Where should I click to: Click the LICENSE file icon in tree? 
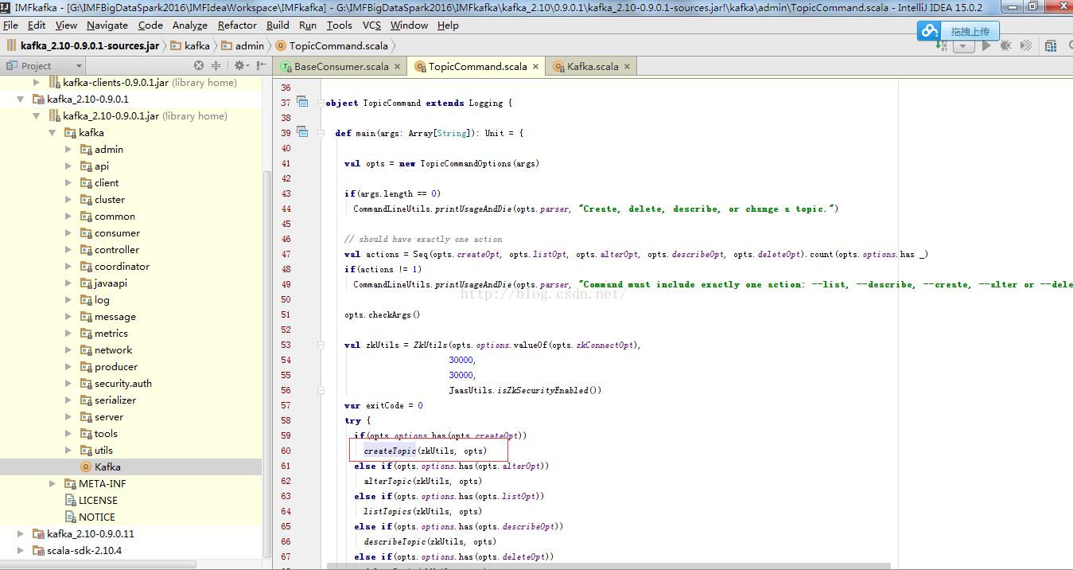[70, 500]
